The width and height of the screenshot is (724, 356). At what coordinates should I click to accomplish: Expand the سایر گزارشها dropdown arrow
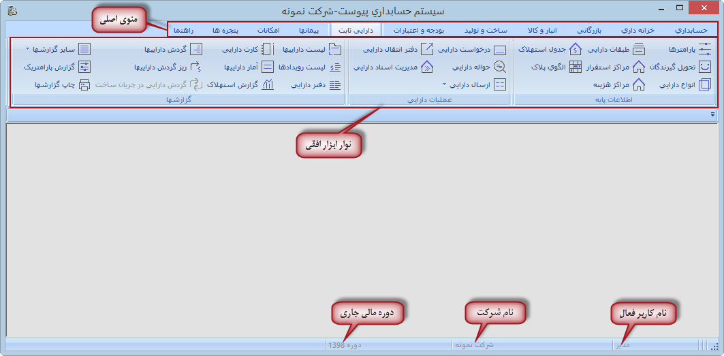pos(27,50)
